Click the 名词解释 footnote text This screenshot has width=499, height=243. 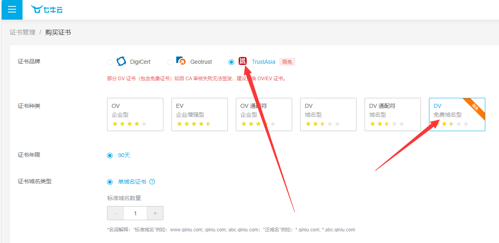231,230
